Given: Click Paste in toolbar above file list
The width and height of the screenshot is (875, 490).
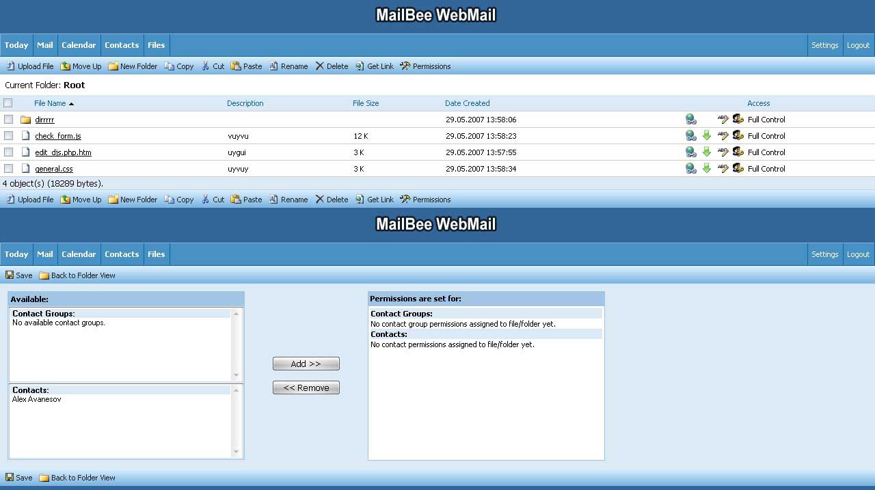Looking at the screenshot, I should 246,66.
